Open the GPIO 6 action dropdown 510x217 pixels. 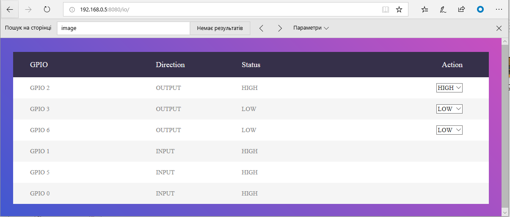(x=449, y=130)
